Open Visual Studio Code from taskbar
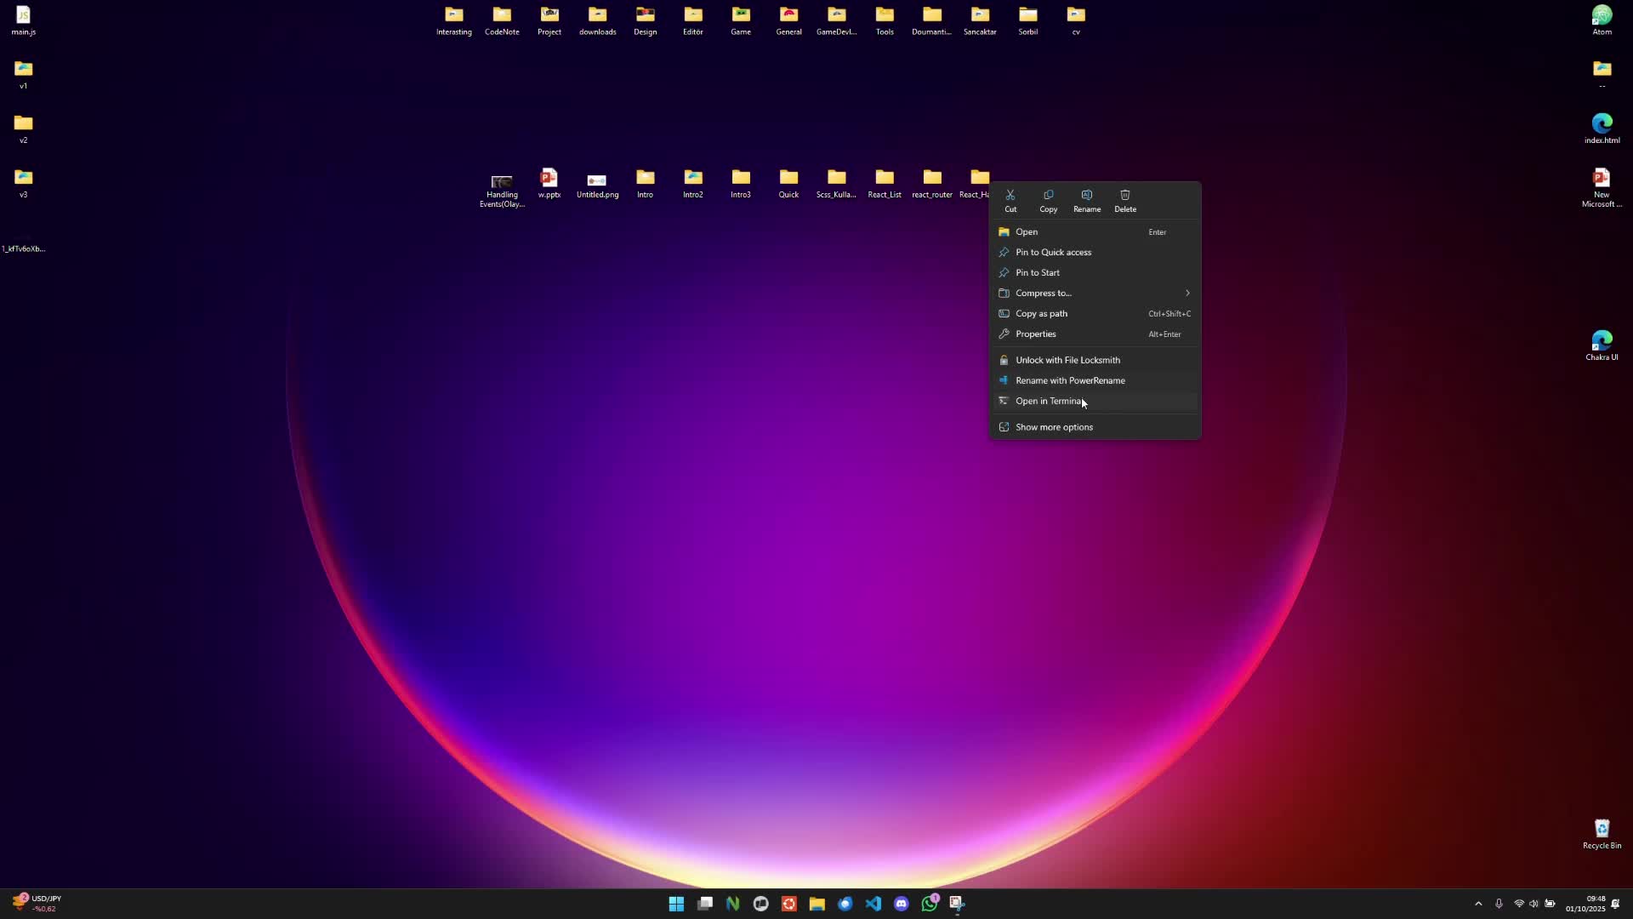 873,904
